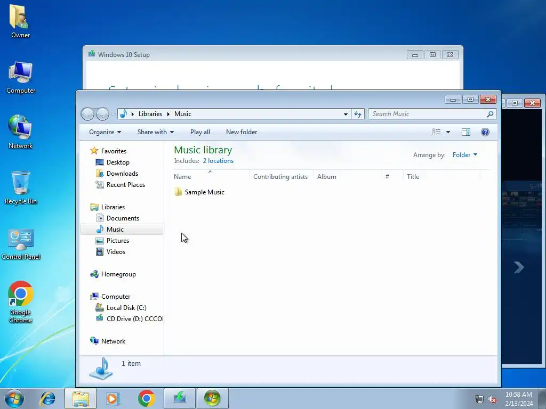Switch to Windows Explorer taskbar button
This screenshot has width=546, height=409.
click(81, 398)
